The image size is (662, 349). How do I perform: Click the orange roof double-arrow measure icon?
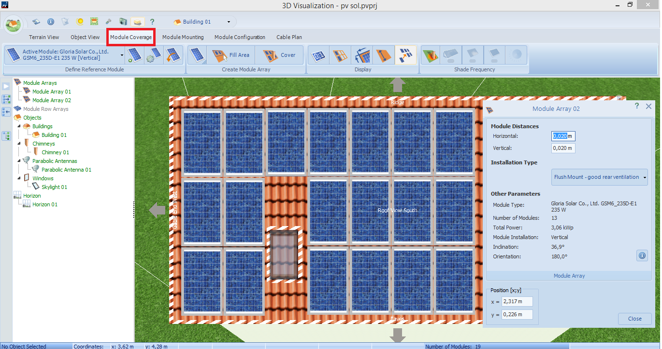coord(384,55)
